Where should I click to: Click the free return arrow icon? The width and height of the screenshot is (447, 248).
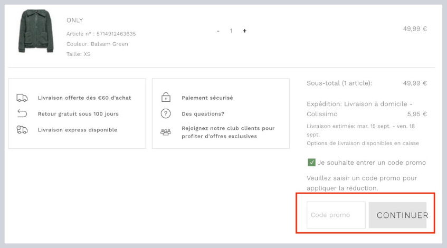point(22,113)
